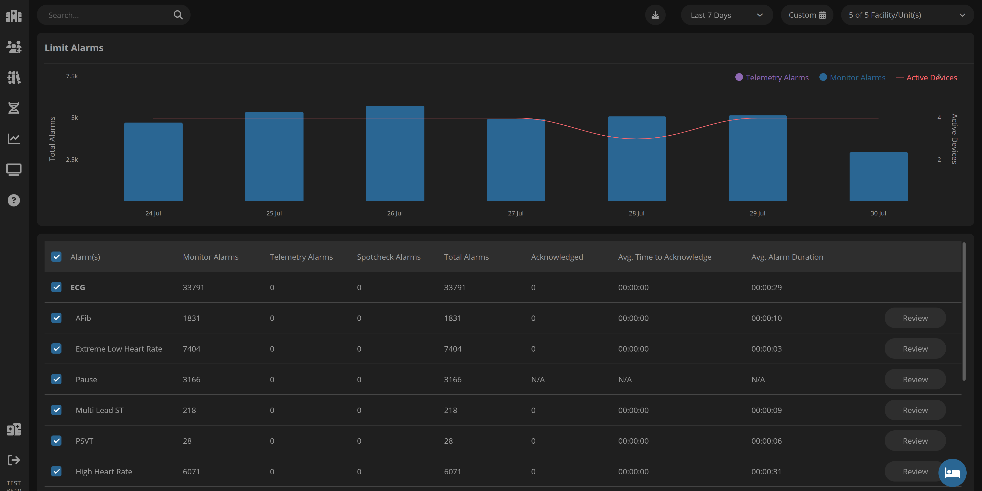
Task: Open the library books add icon in sidebar
Action: point(14,77)
